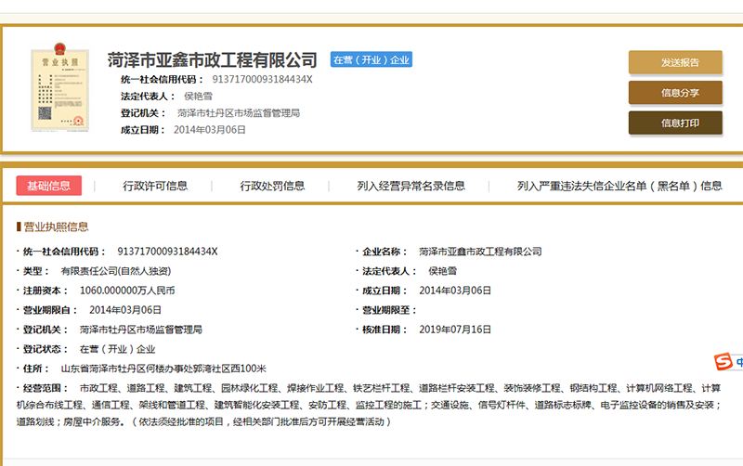This screenshot has width=743, height=466.
Task: Click the 在营（开业）企业 status badge
Action: [371, 60]
